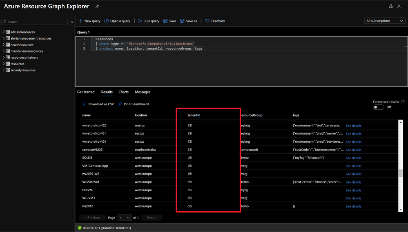This screenshot has height=232, width=408.
Task: Open the All subscriptions dropdown
Action: [385, 21]
